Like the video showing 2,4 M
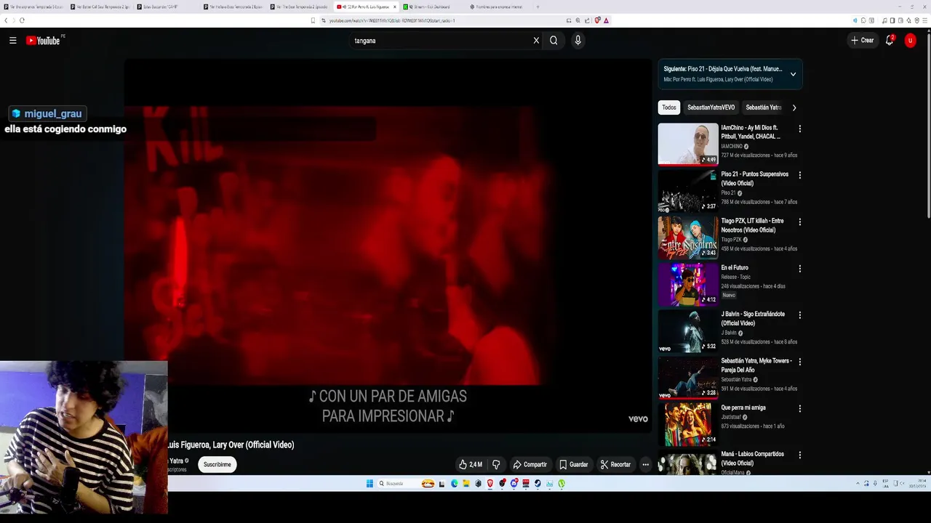This screenshot has width=931, height=523. tap(470, 464)
